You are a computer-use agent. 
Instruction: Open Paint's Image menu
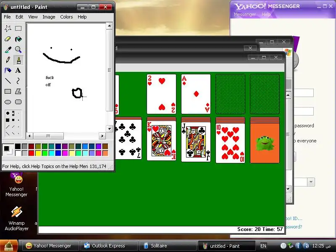(49, 17)
